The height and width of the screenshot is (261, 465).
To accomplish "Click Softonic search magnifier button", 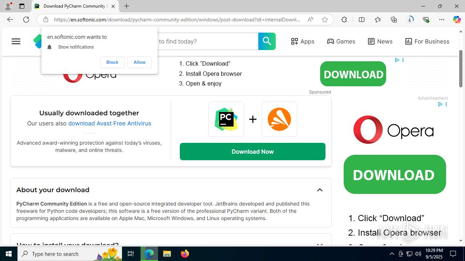I will pos(267,41).
